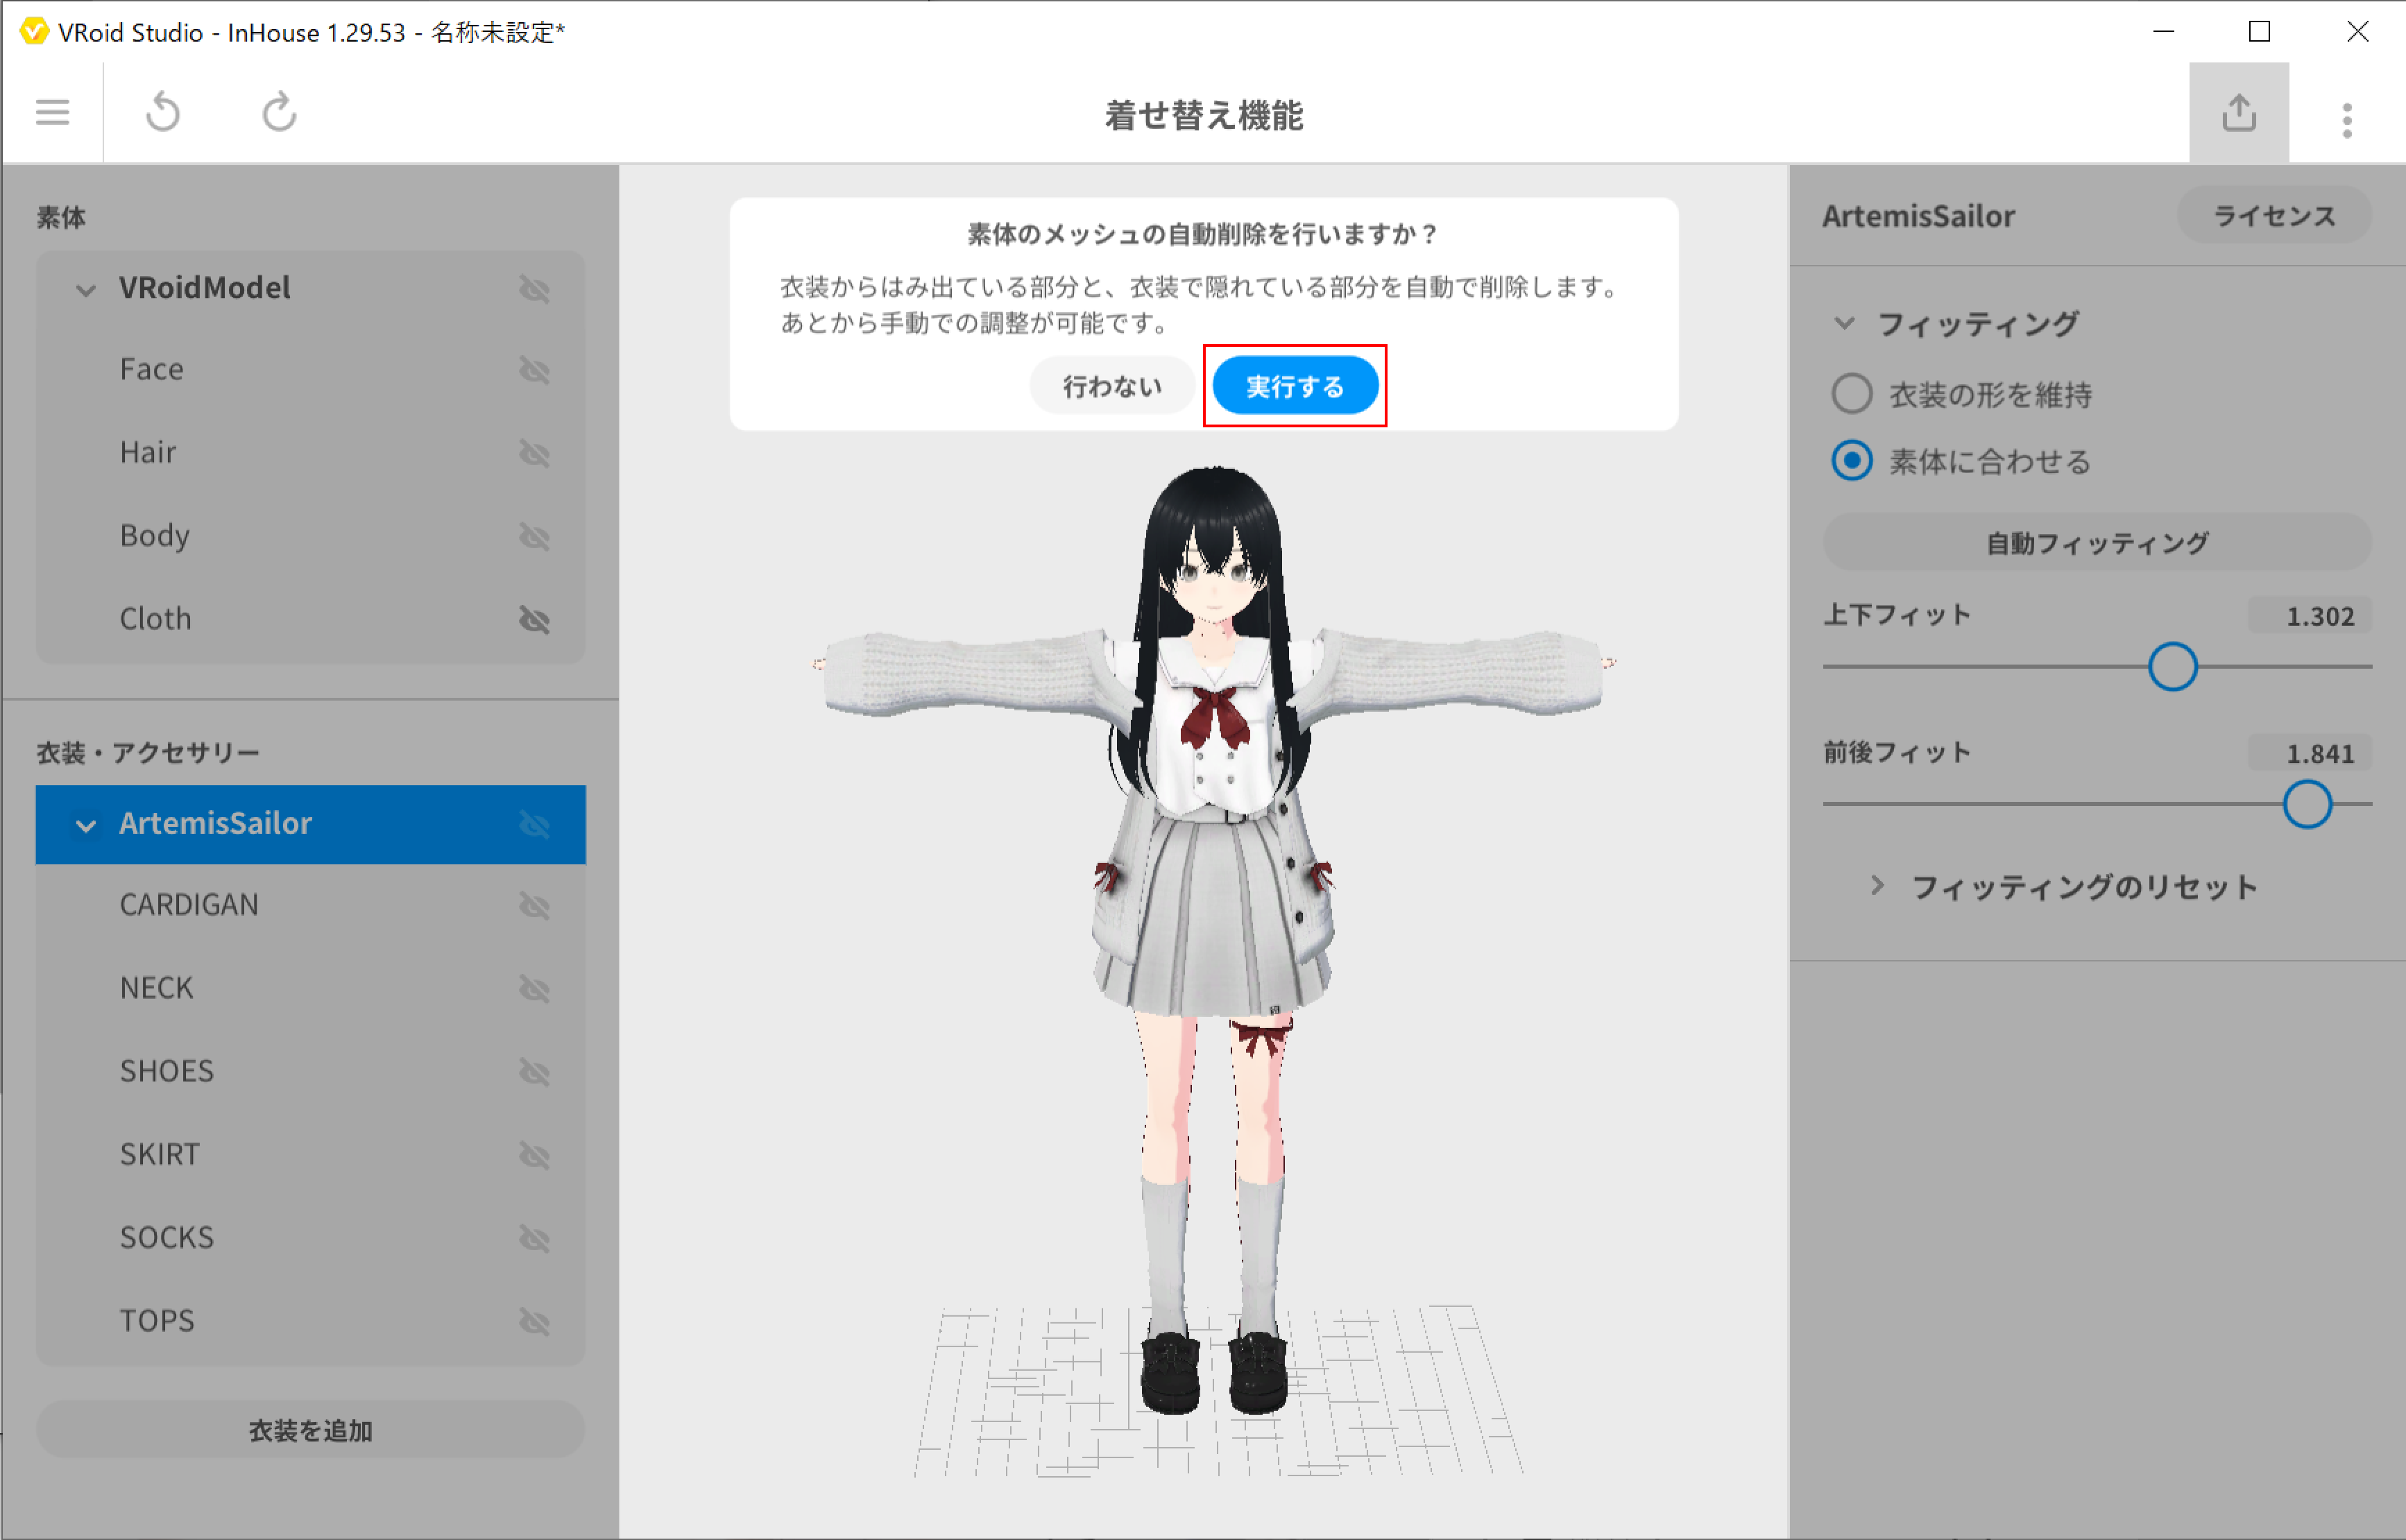This screenshot has height=1540, width=2406.
Task: Toggle ArtemisSailor visibility eye icon
Action: pos(535,825)
